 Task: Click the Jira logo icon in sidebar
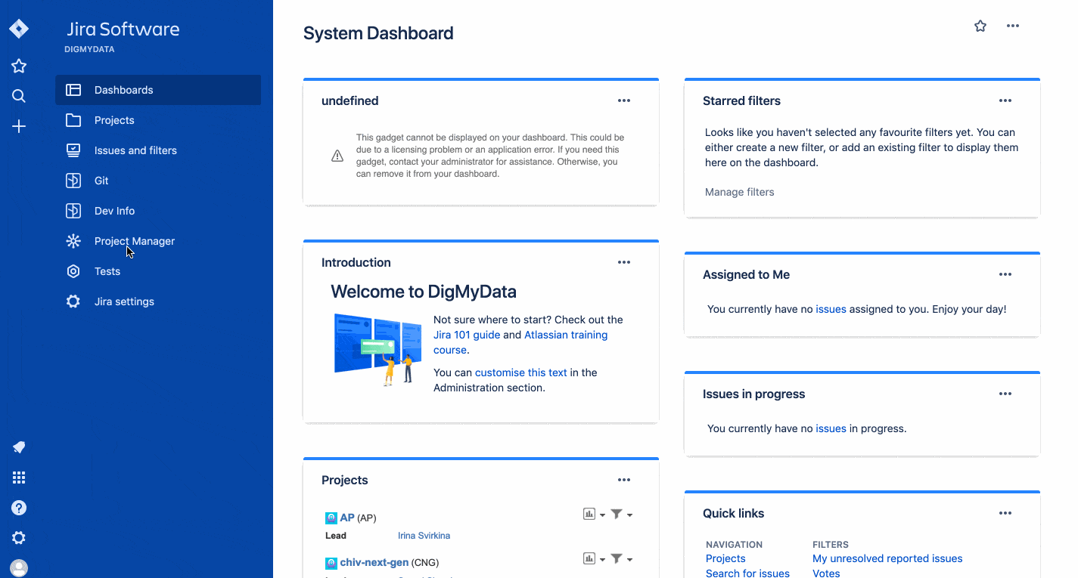(x=19, y=29)
